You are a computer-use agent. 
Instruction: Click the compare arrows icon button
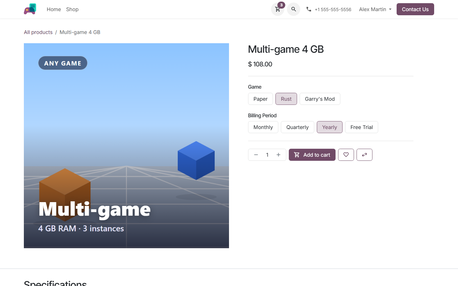point(364,155)
